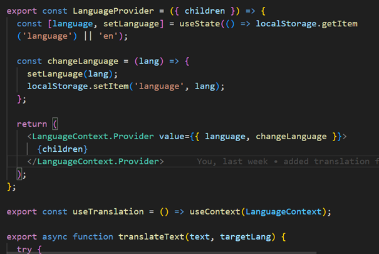The image size is (379, 254).
Task: Click LanguageContext argument inside useContext
Action: pyautogui.click(x=287, y=211)
